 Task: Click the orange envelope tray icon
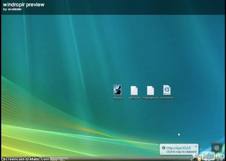click(199, 159)
